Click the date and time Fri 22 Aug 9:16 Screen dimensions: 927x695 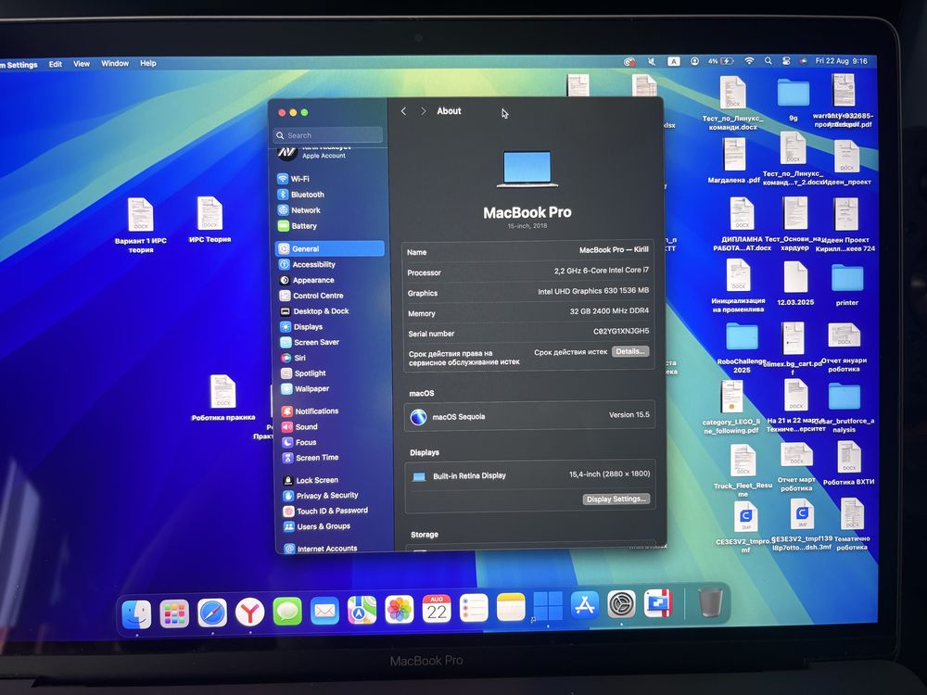coord(842,61)
